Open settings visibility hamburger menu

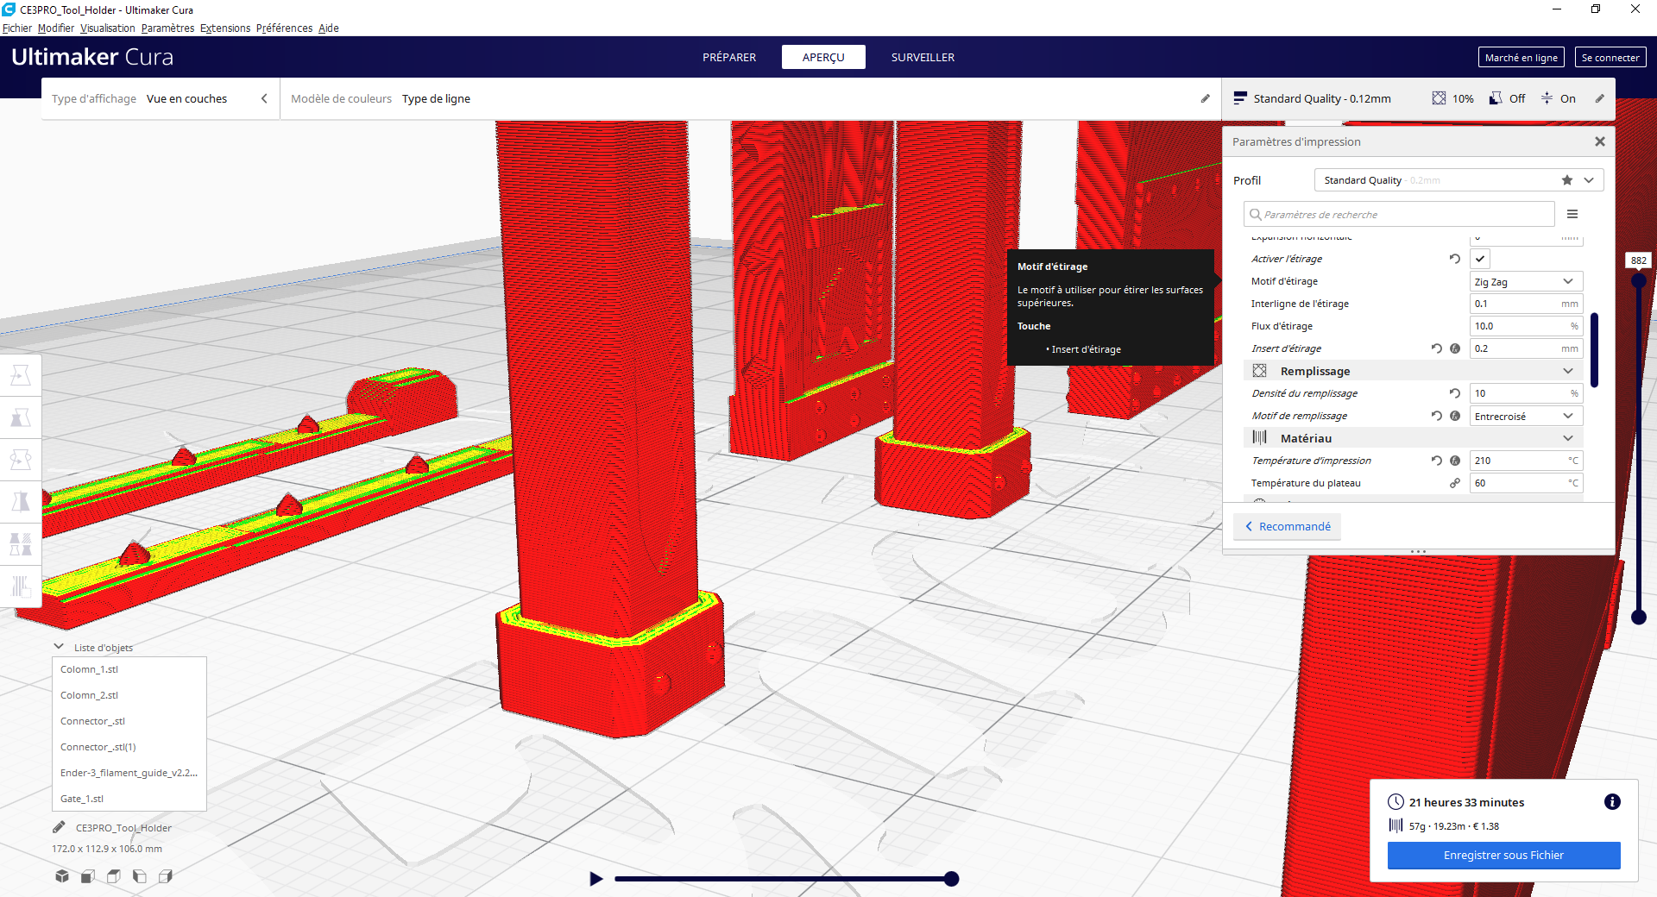click(1572, 214)
